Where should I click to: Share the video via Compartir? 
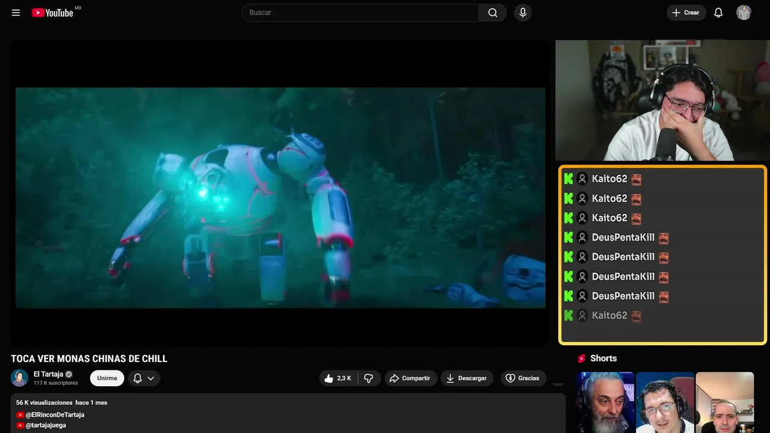411,378
